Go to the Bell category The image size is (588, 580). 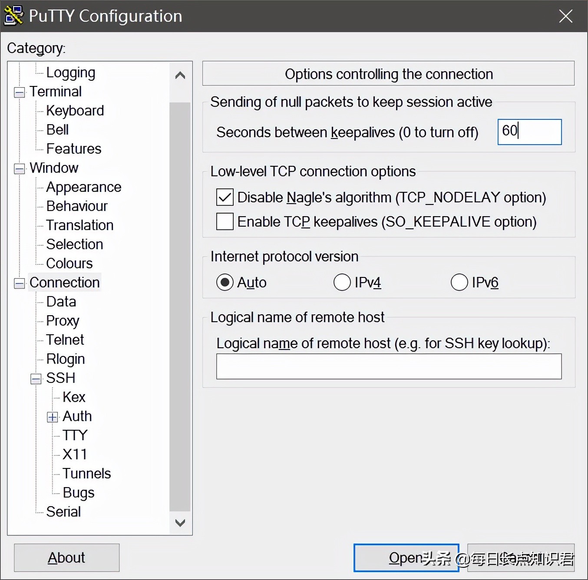point(57,130)
